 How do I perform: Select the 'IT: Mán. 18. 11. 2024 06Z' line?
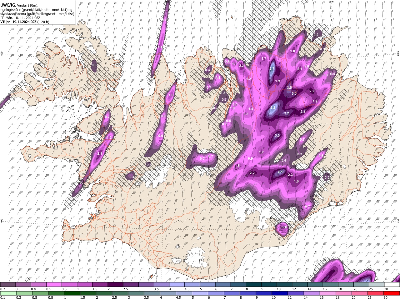(x=20, y=18)
